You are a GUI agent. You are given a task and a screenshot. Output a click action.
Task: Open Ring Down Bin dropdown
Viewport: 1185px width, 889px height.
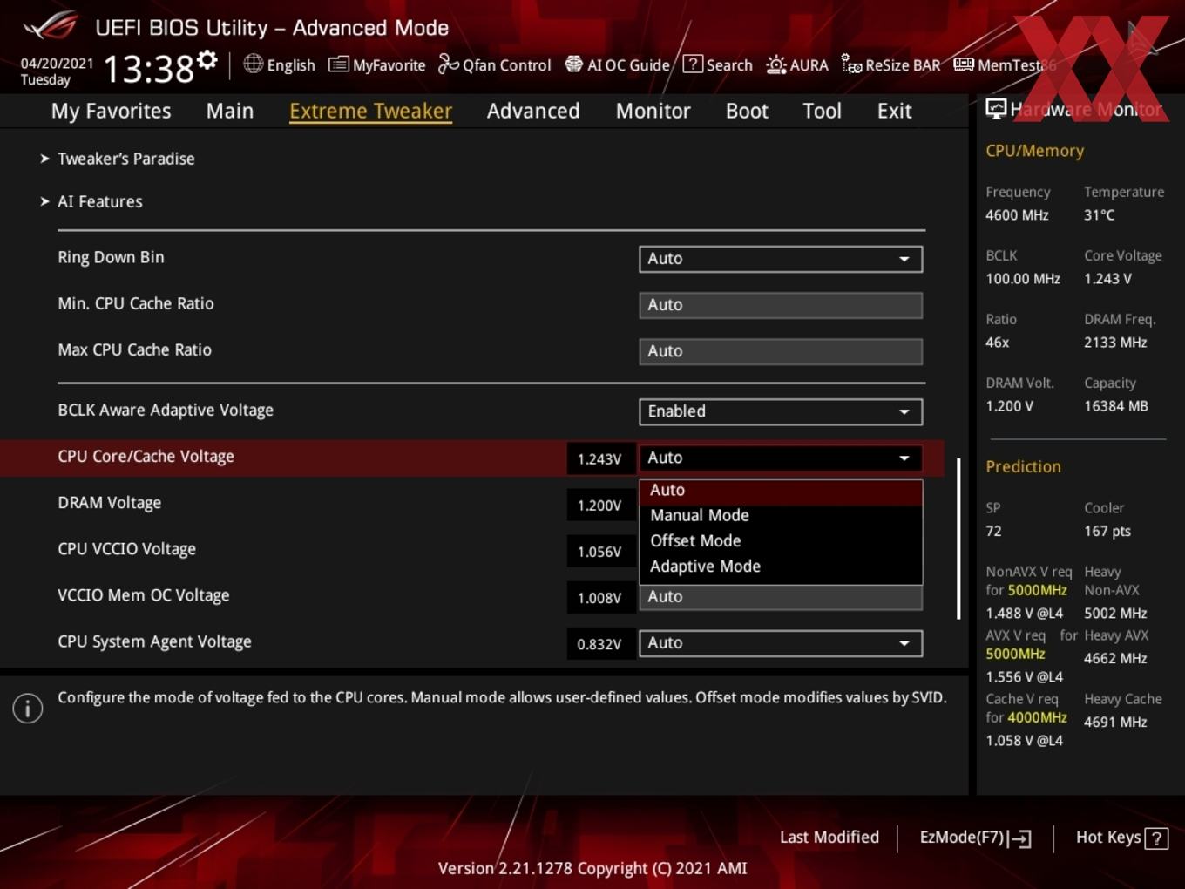click(781, 259)
